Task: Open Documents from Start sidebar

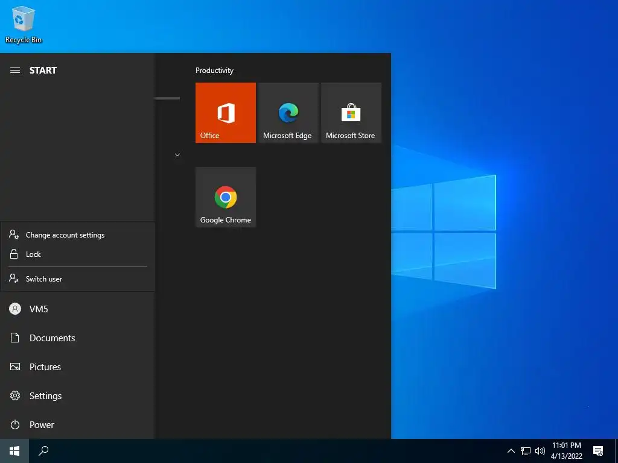Action: pos(78,338)
